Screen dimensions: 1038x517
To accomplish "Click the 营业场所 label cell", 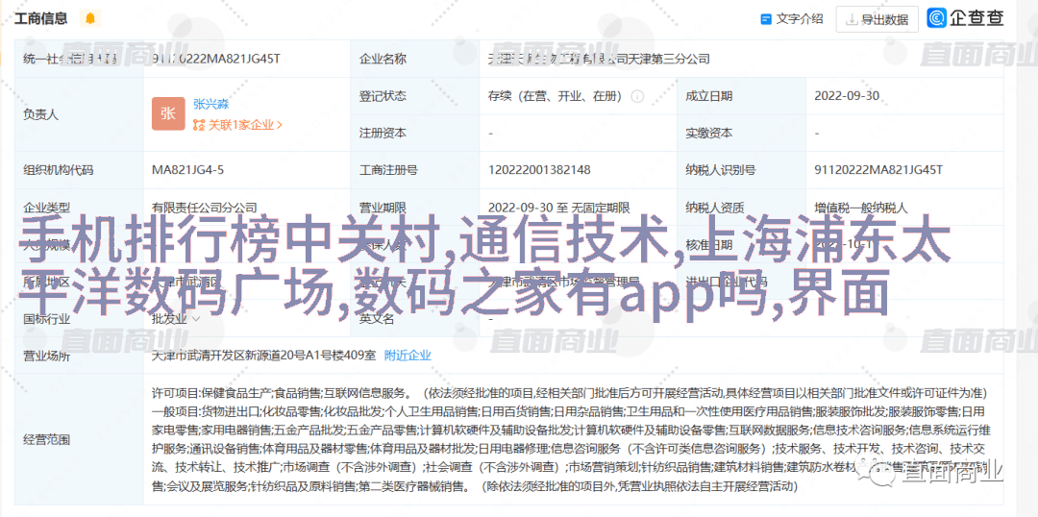I will click(x=79, y=356).
